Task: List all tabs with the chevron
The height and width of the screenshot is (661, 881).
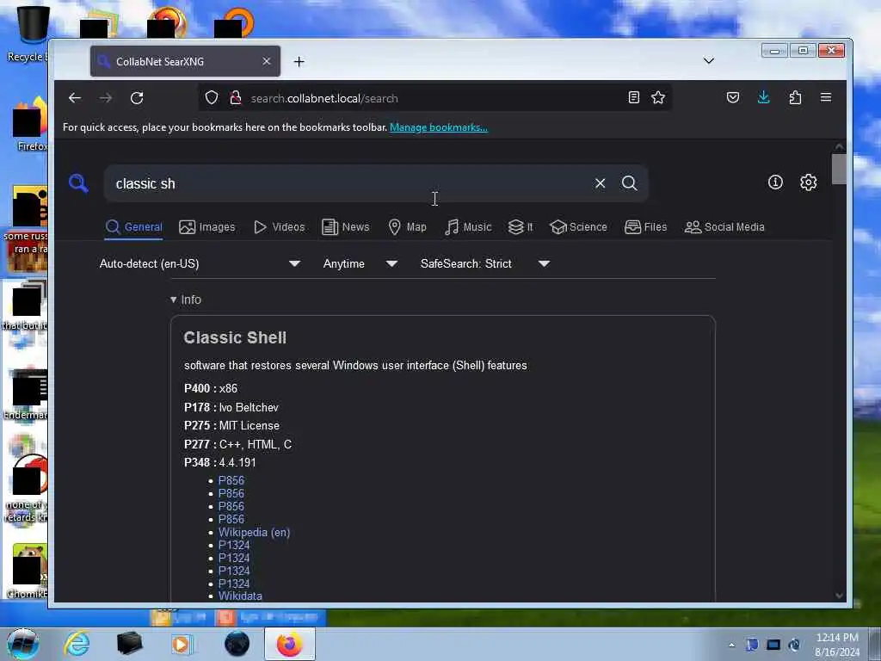Action: (709, 61)
